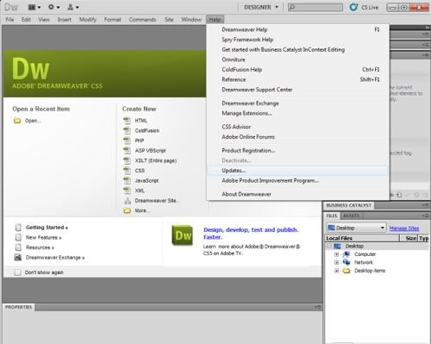Click Design, develop, test and publish faster link
The image size is (431, 344).
coord(251,234)
